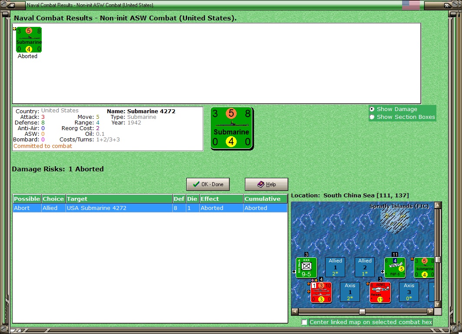Select the green Submarine counter on the map

pyautogui.click(x=424, y=268)
